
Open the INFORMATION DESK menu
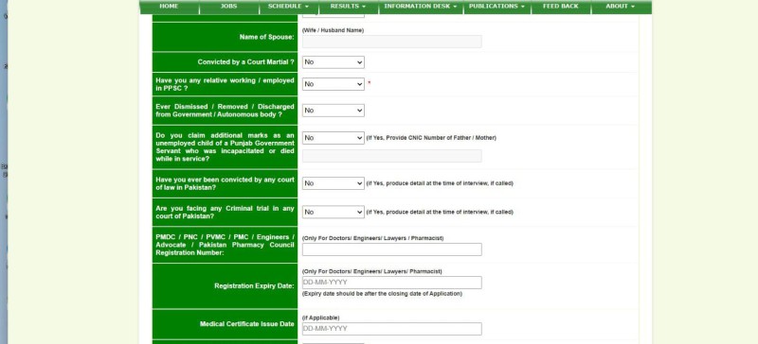tap(421, 7)
